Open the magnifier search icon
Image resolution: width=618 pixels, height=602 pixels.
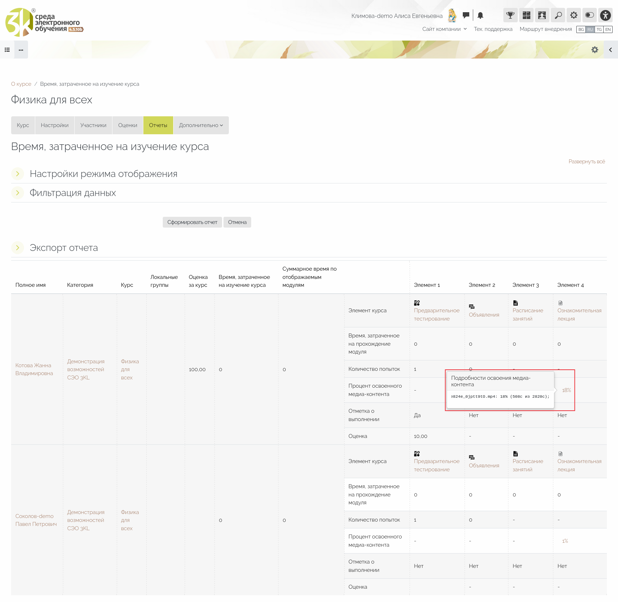[558, 15]
